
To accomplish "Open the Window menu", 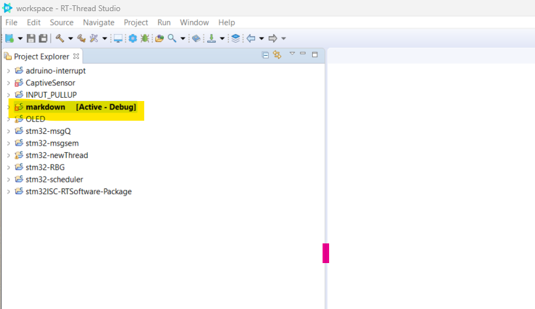I will [194, 22].
